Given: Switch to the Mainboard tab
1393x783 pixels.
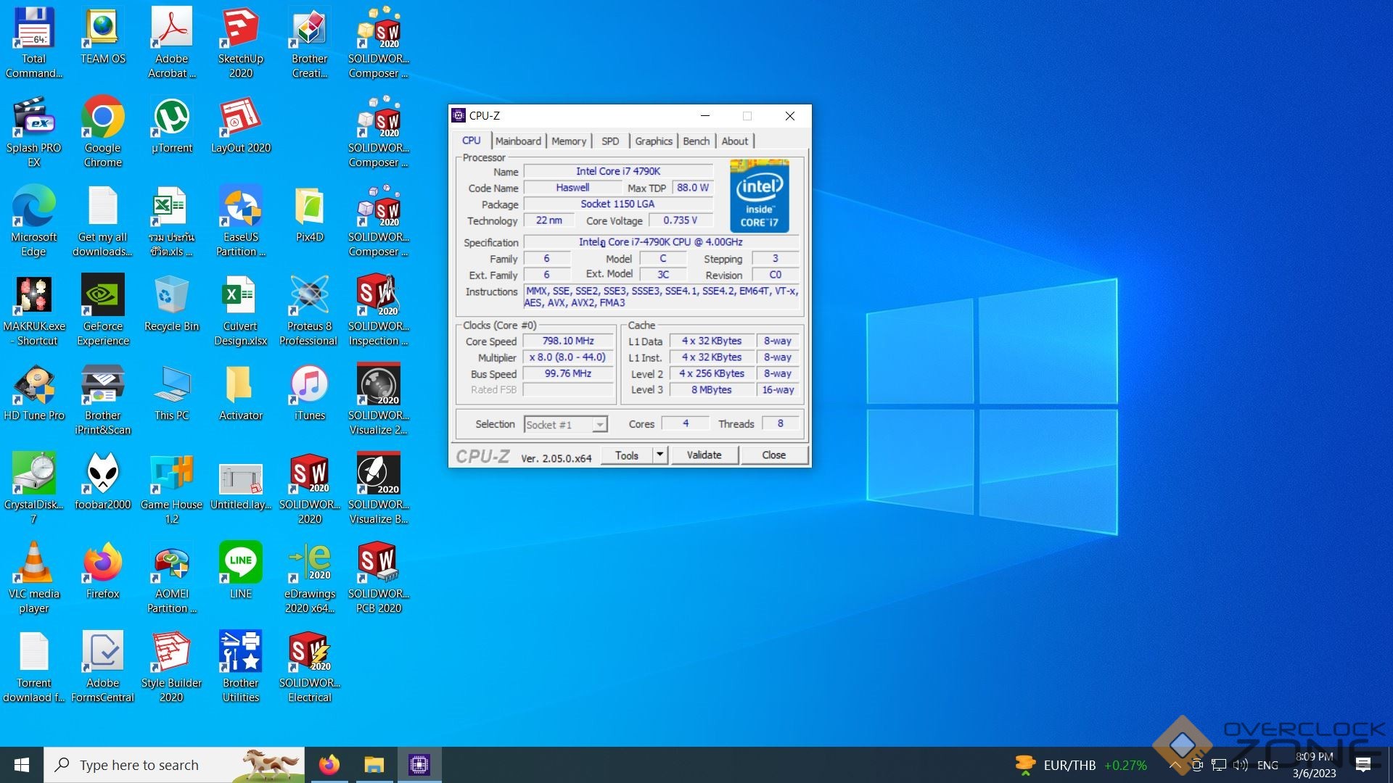Looking at the screenshot, I should [x=518, y=141].
